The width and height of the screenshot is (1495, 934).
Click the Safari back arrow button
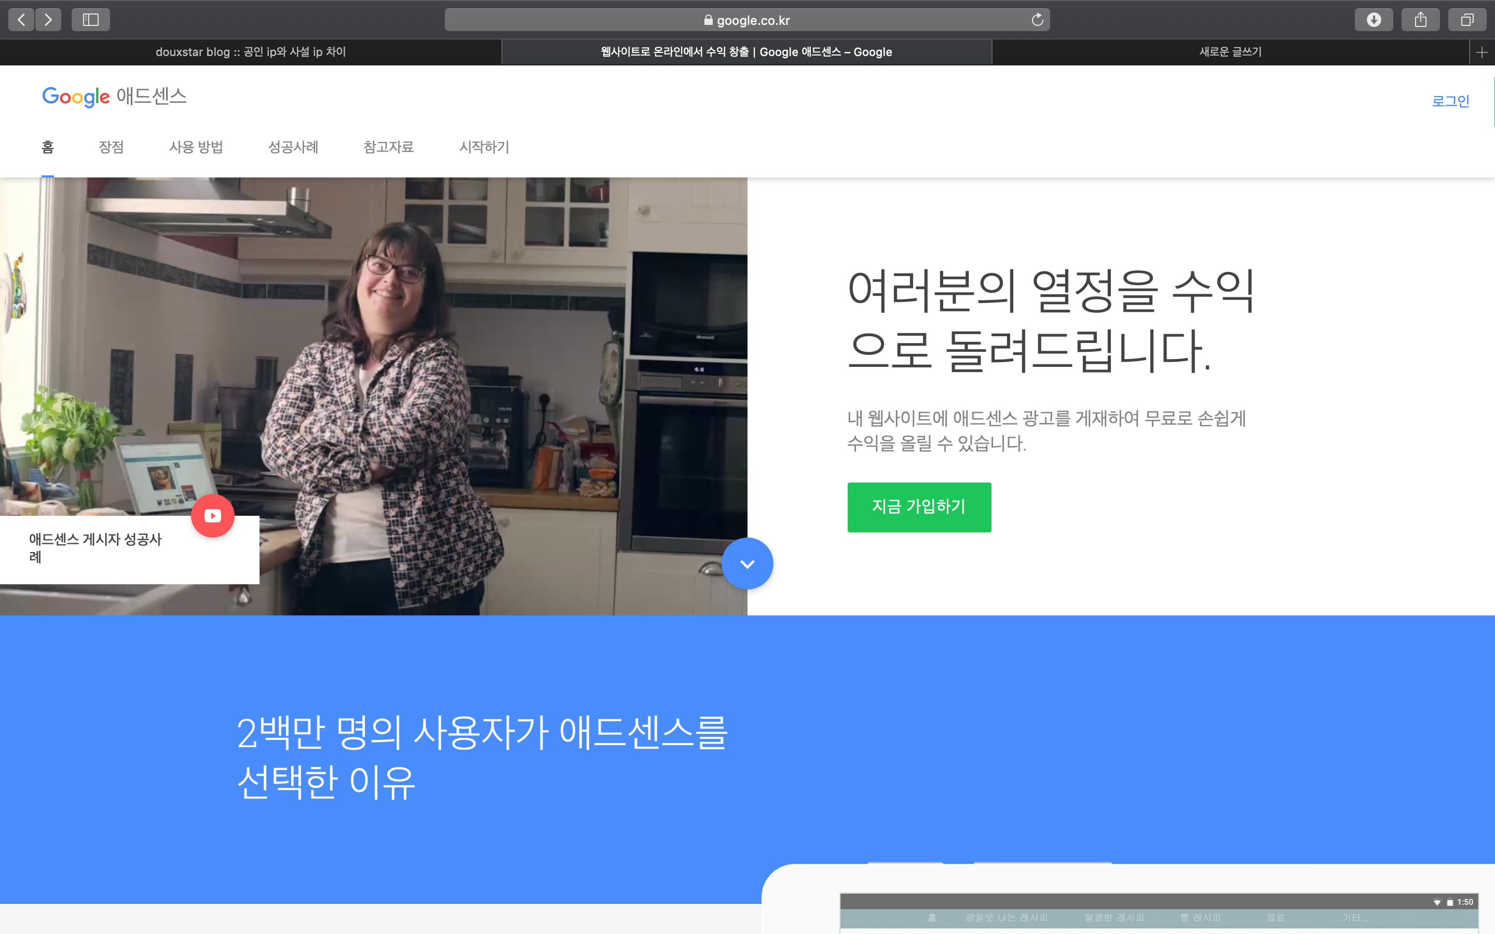click(22, 20)
